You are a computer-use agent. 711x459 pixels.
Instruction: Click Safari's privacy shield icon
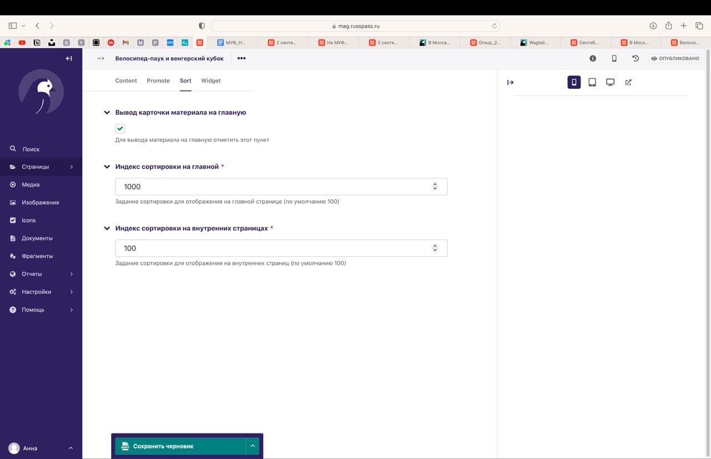click(202, 26)
